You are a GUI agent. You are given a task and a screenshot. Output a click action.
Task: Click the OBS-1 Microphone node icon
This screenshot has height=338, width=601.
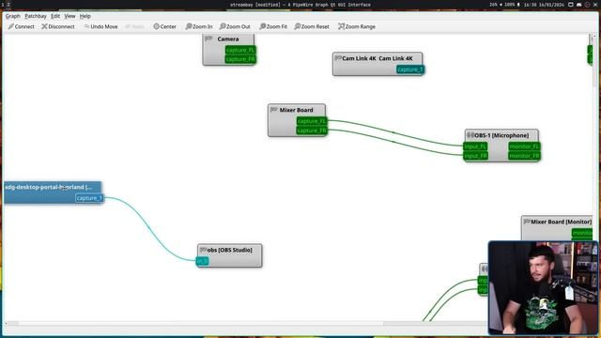click(470, 135)
